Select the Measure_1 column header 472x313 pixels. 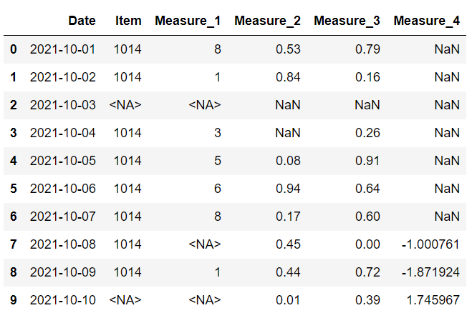tap(188, 21)
